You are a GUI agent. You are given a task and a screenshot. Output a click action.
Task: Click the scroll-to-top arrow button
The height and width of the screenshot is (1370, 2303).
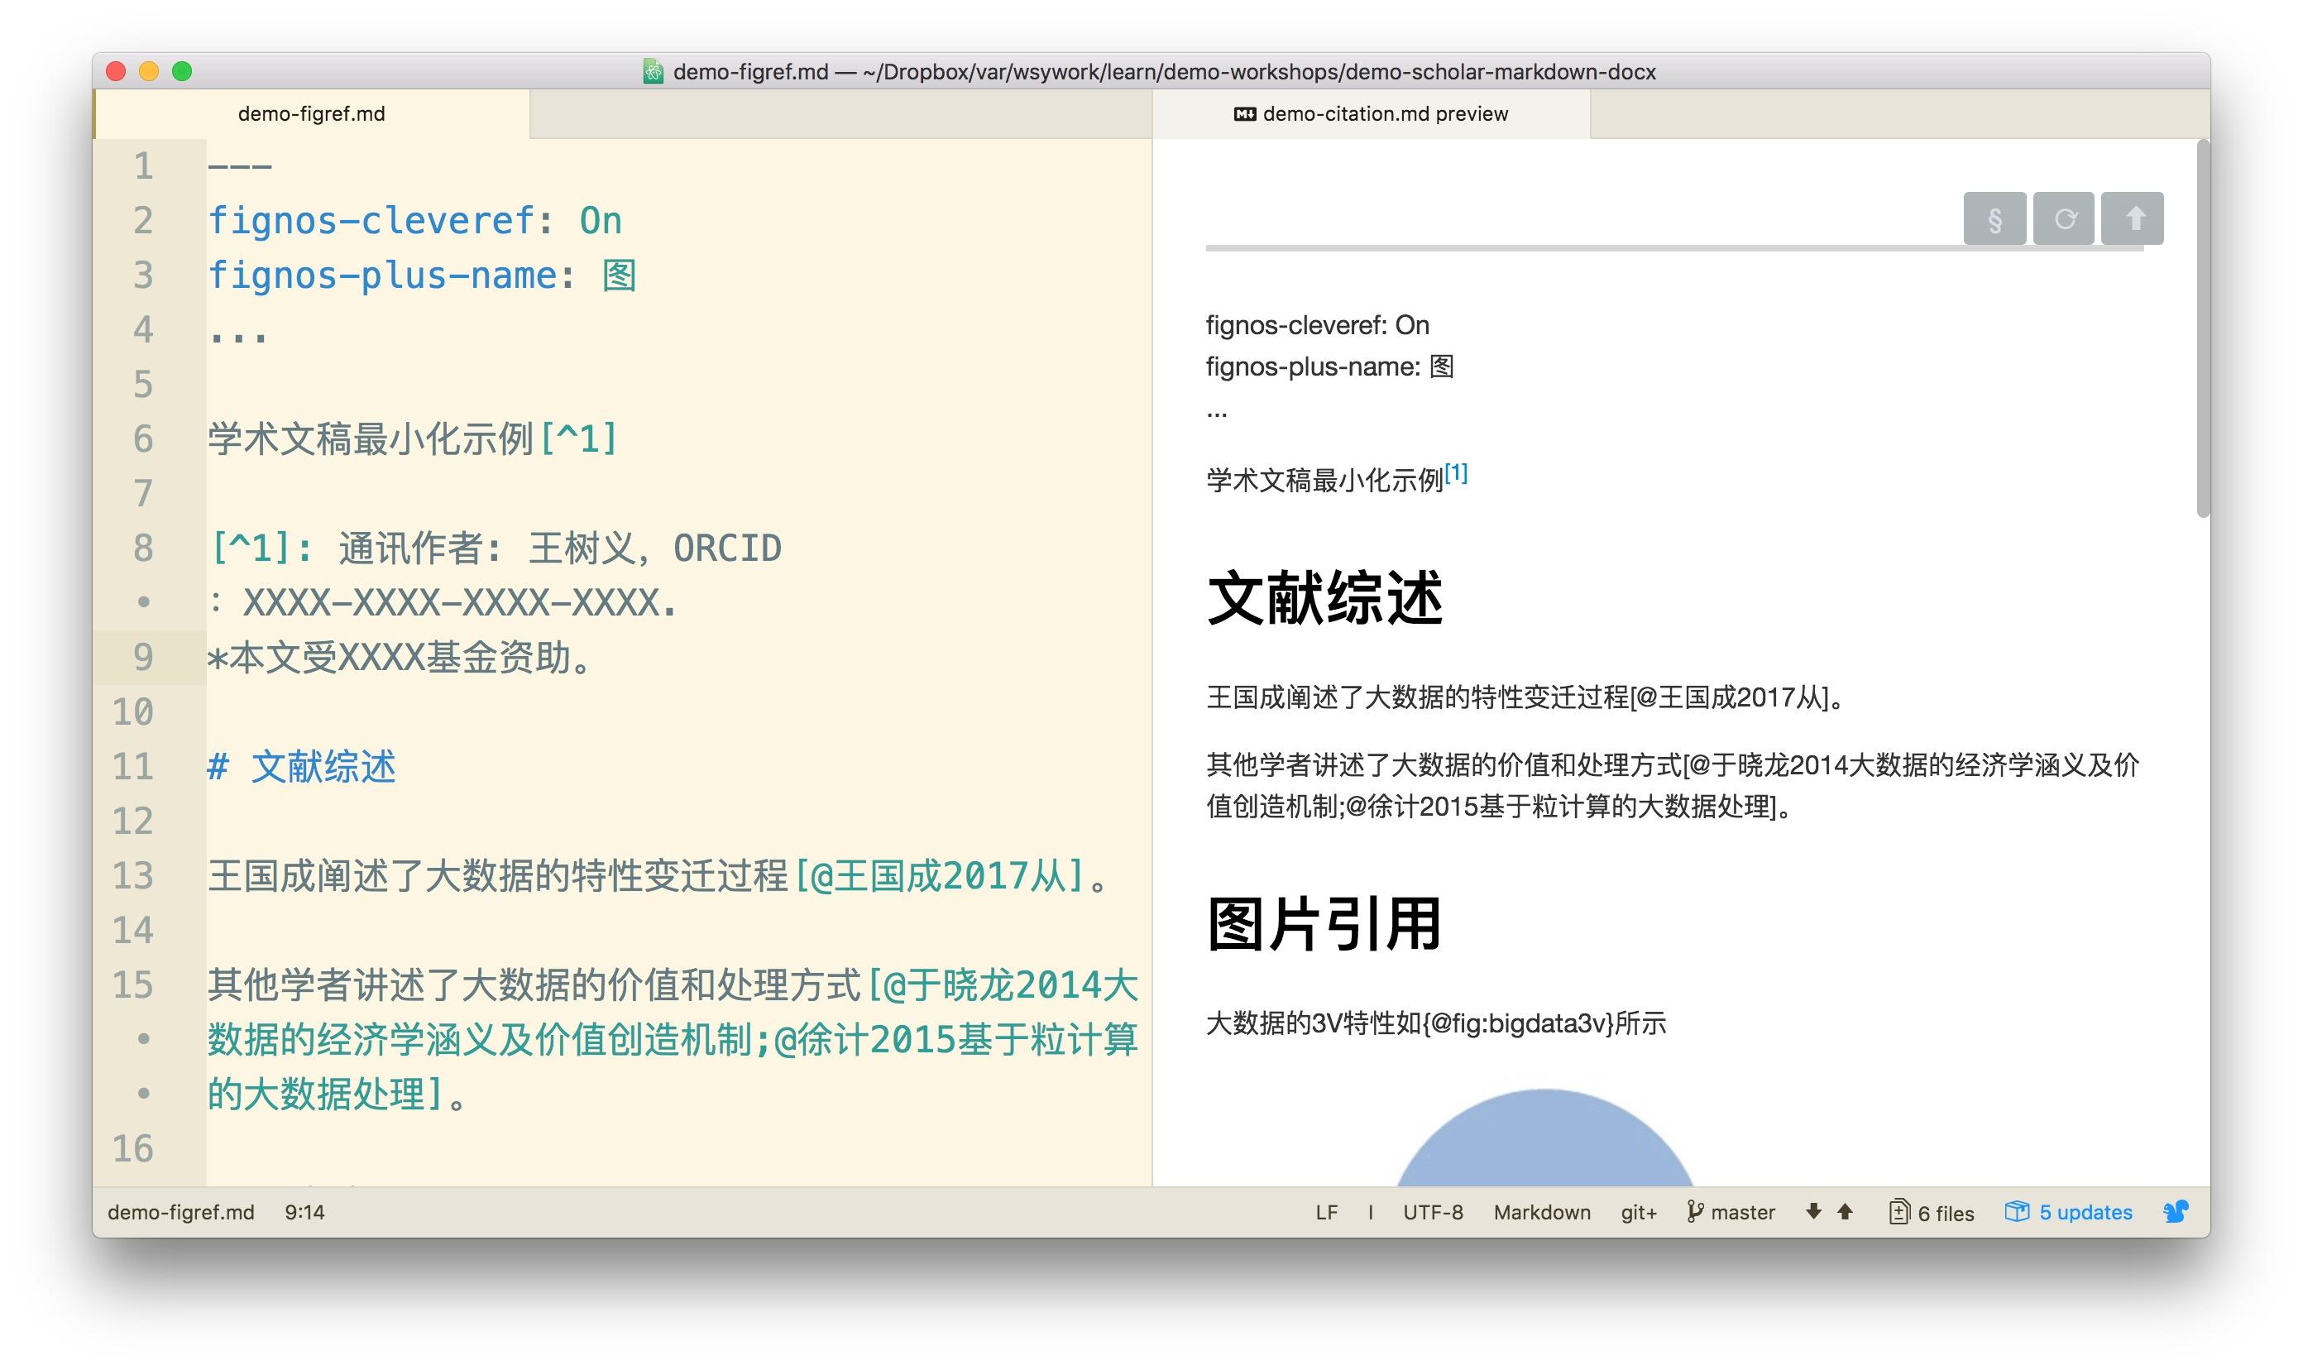(x=2133, y=218)
